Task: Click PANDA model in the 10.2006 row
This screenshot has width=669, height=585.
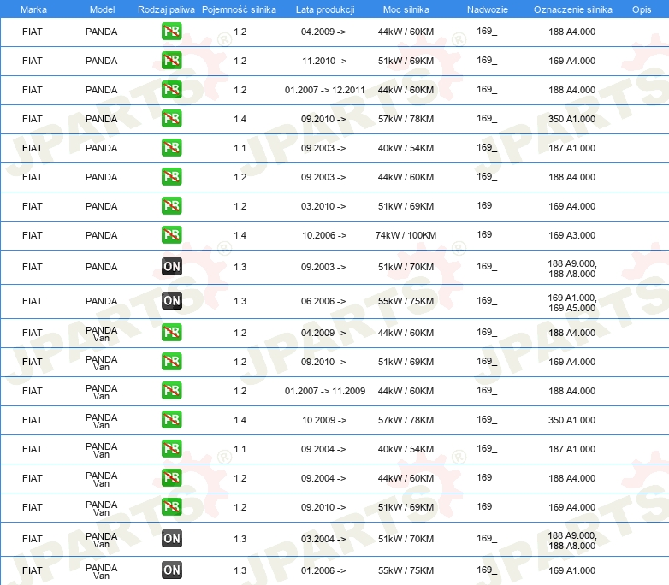Action: click(102, 235)
